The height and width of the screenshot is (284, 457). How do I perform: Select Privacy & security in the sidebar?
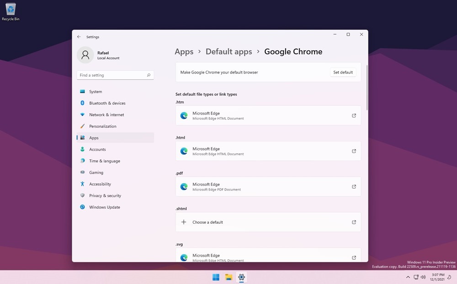tap(116, 195)
